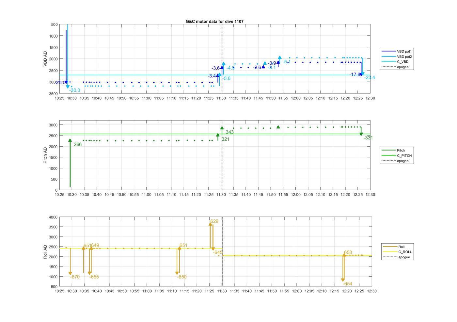Click the "-654" roll data label

347,284
